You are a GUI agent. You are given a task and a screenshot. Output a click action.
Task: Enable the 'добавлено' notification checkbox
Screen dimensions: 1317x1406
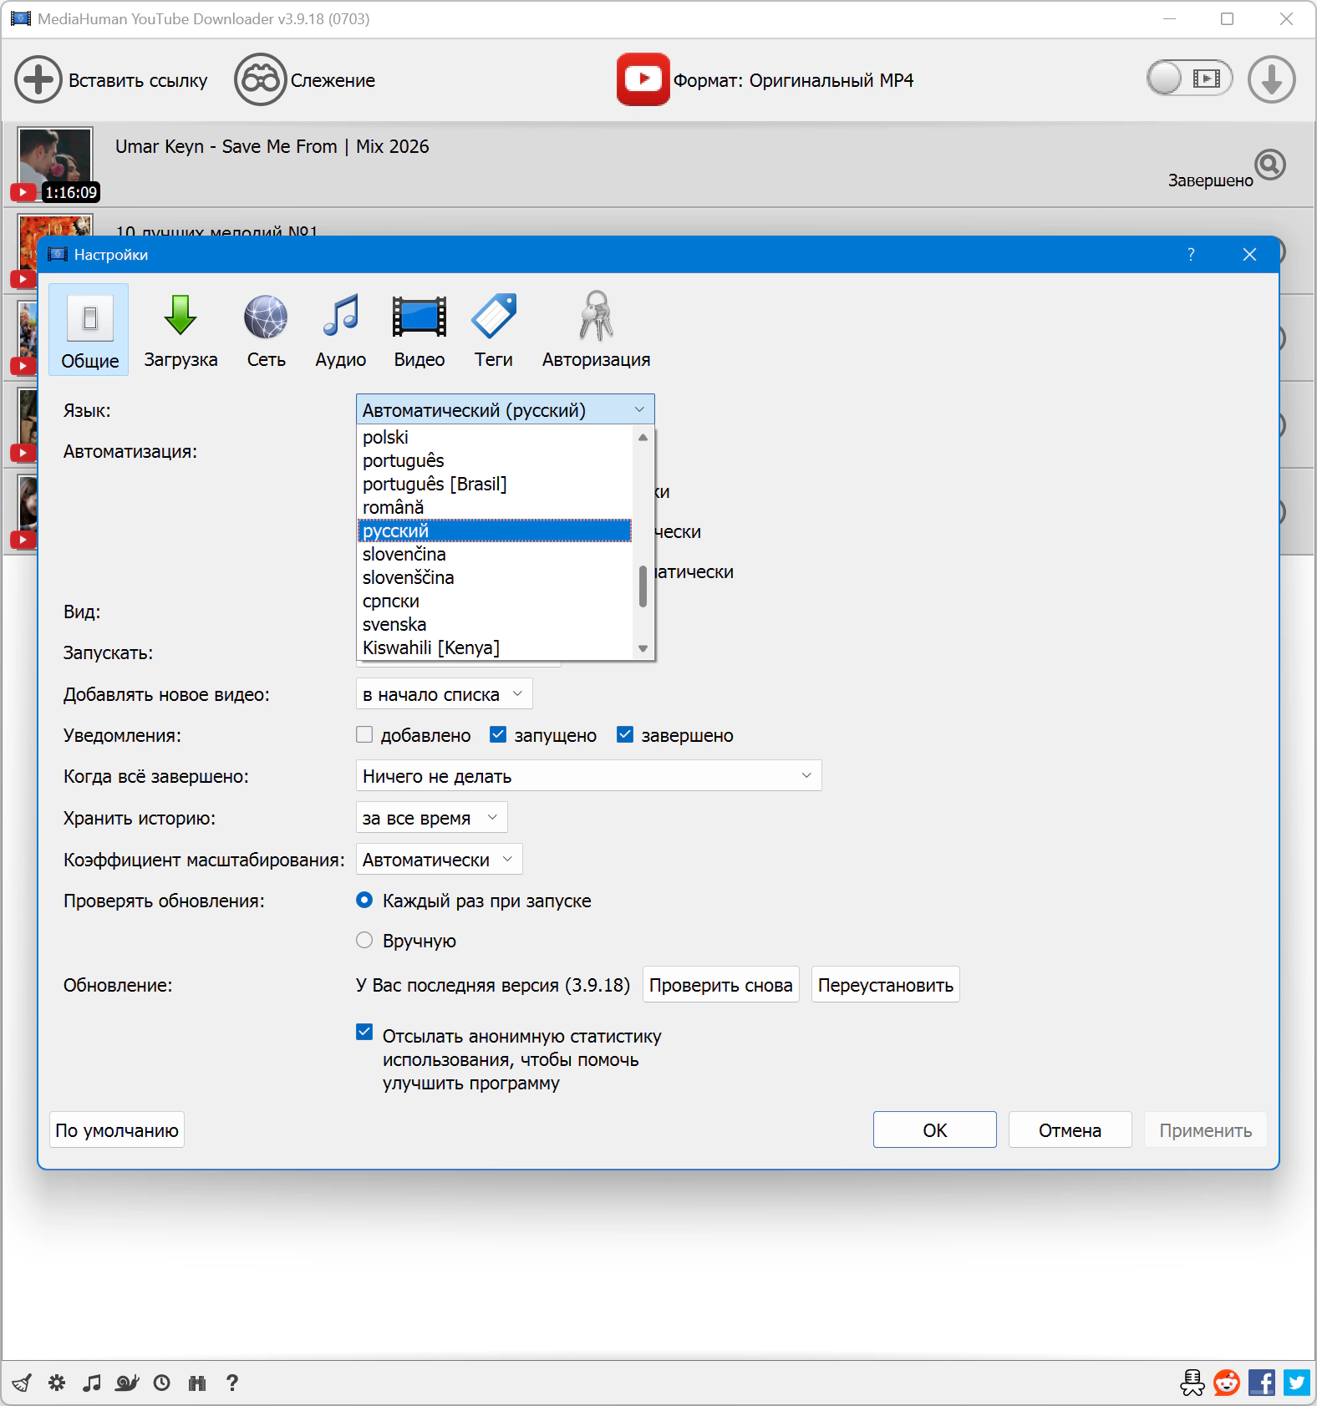pyautogui.click(x=364, y=735)
